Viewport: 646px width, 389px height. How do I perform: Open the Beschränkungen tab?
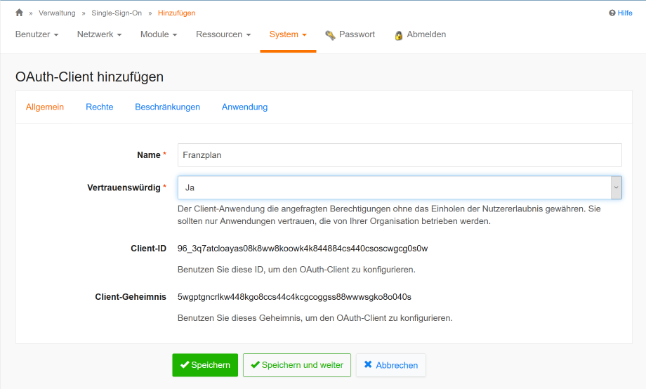tap(167, 107)
